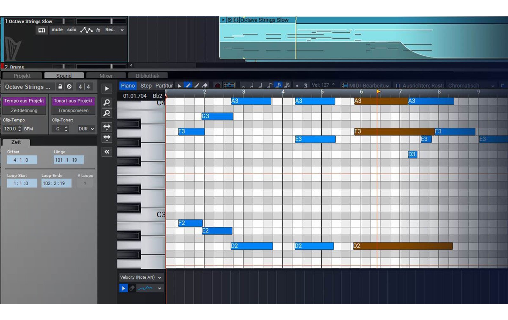Adjust the Vel: 127 velocity stepper
Viewport: 508px width, 320px height.
(333, 85)
